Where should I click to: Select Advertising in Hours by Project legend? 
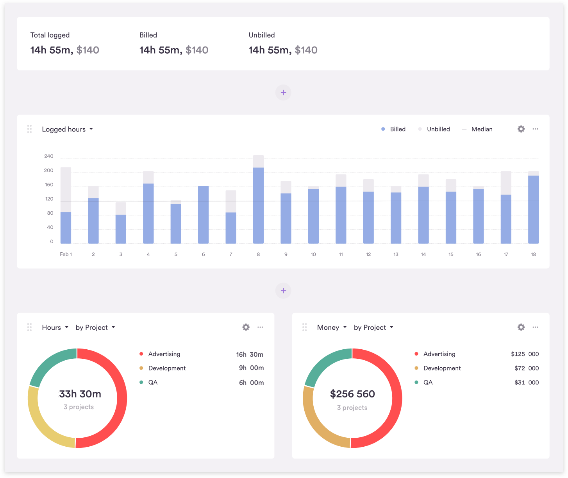164,354
